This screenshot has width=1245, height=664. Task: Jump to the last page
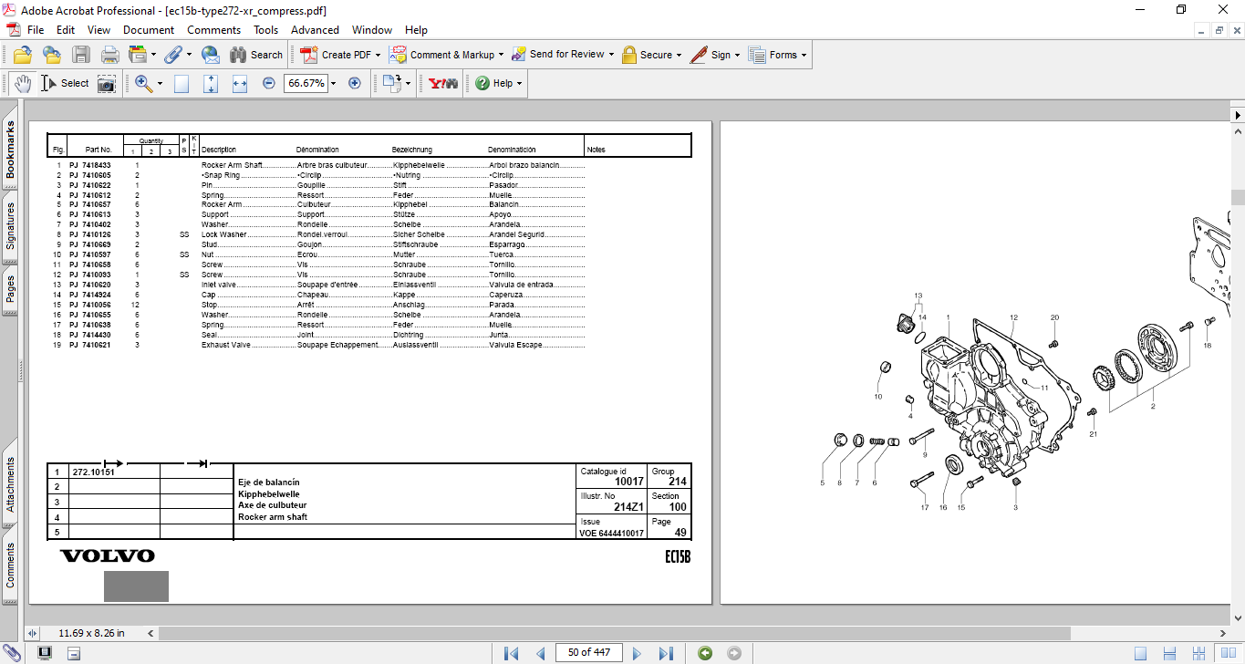666,653
